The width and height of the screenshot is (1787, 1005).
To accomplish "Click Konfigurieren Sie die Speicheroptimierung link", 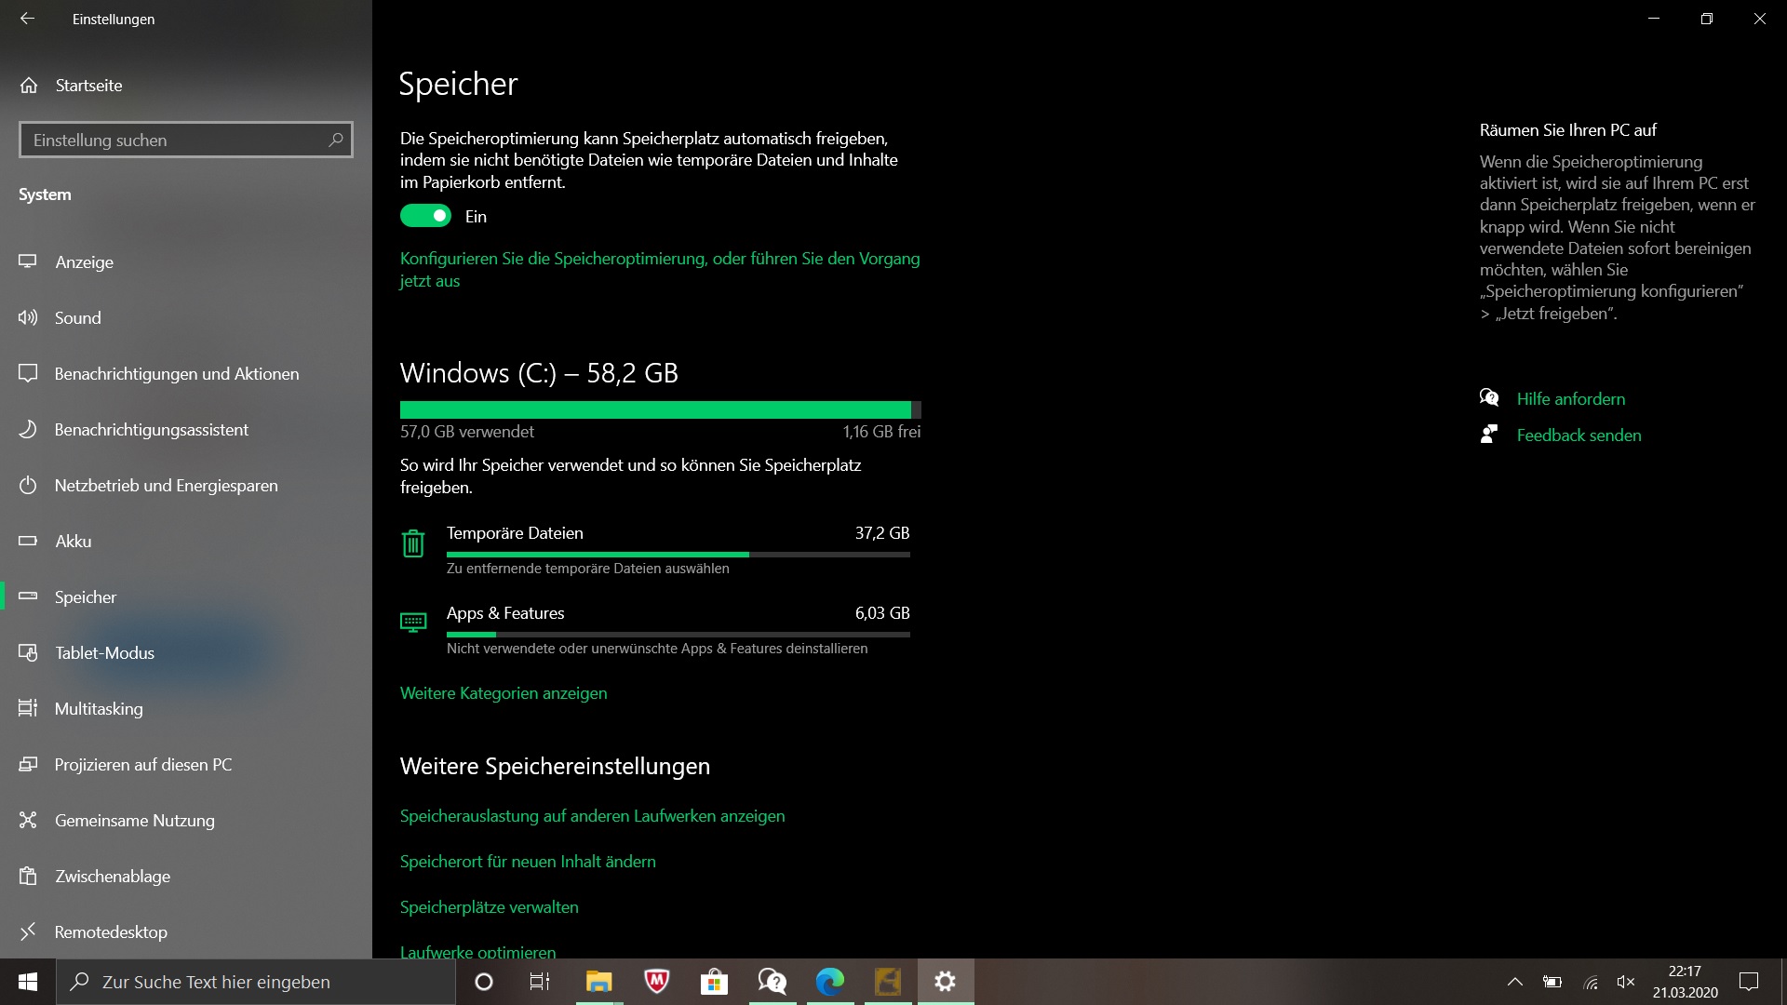I will tap(662, 267).
